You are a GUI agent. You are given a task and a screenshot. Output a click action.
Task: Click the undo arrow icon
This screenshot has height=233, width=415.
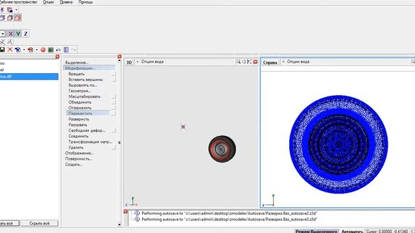58,50
